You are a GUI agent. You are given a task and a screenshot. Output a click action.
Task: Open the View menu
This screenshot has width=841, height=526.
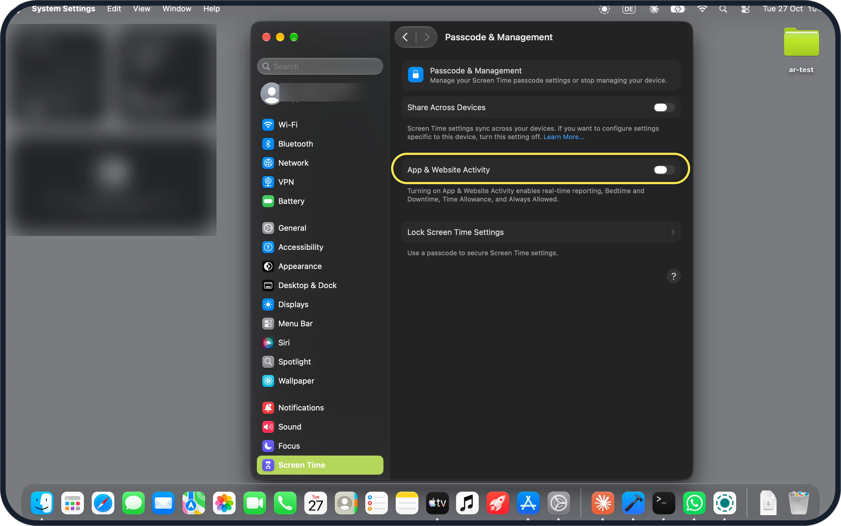(x=142, y=9)
